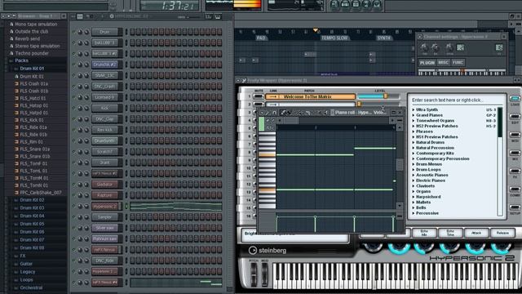Click the piano roll wrench tools icon
This screenshot has width=522, height=294.
pyautogui.click(x=268, y=113)
